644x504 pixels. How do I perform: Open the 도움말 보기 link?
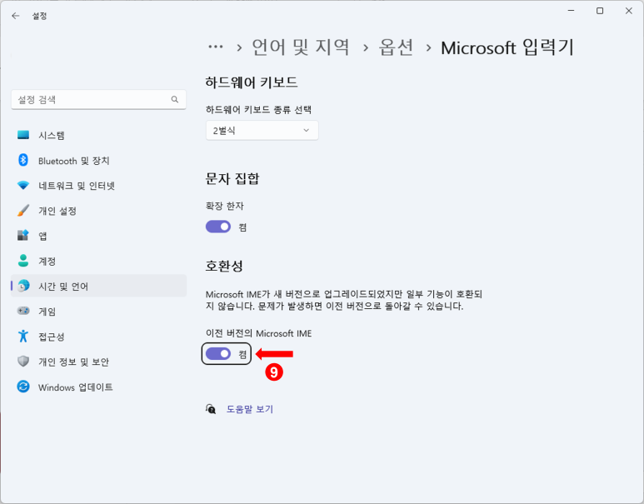coord(250,409)
